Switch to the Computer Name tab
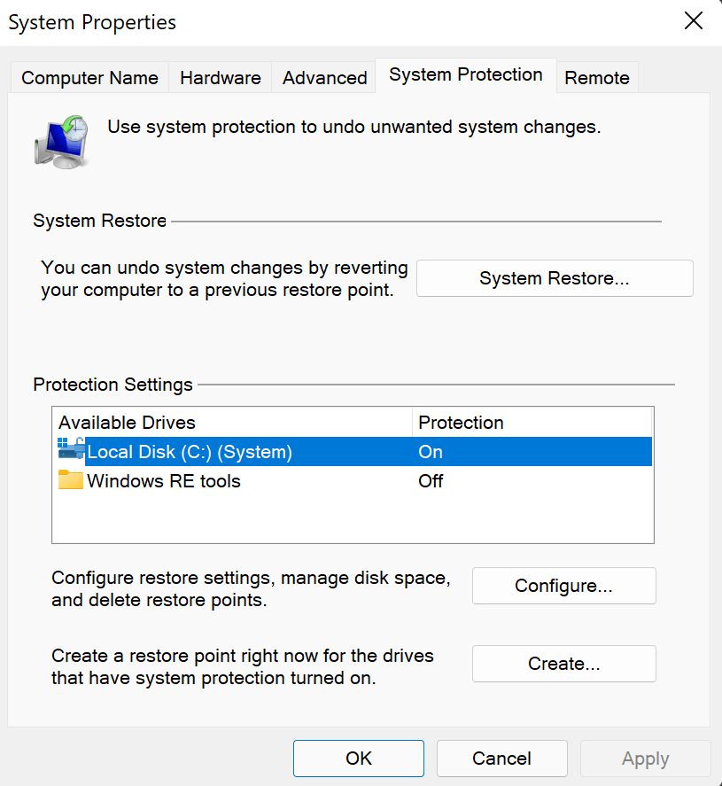The width and height of the screenshot is (722, 786). pyautogui.click(x=89, y=78)
